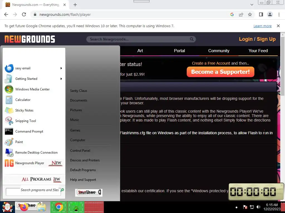Expand Getting Started submenu arrow
285x213 pixels.
(61, 79)
